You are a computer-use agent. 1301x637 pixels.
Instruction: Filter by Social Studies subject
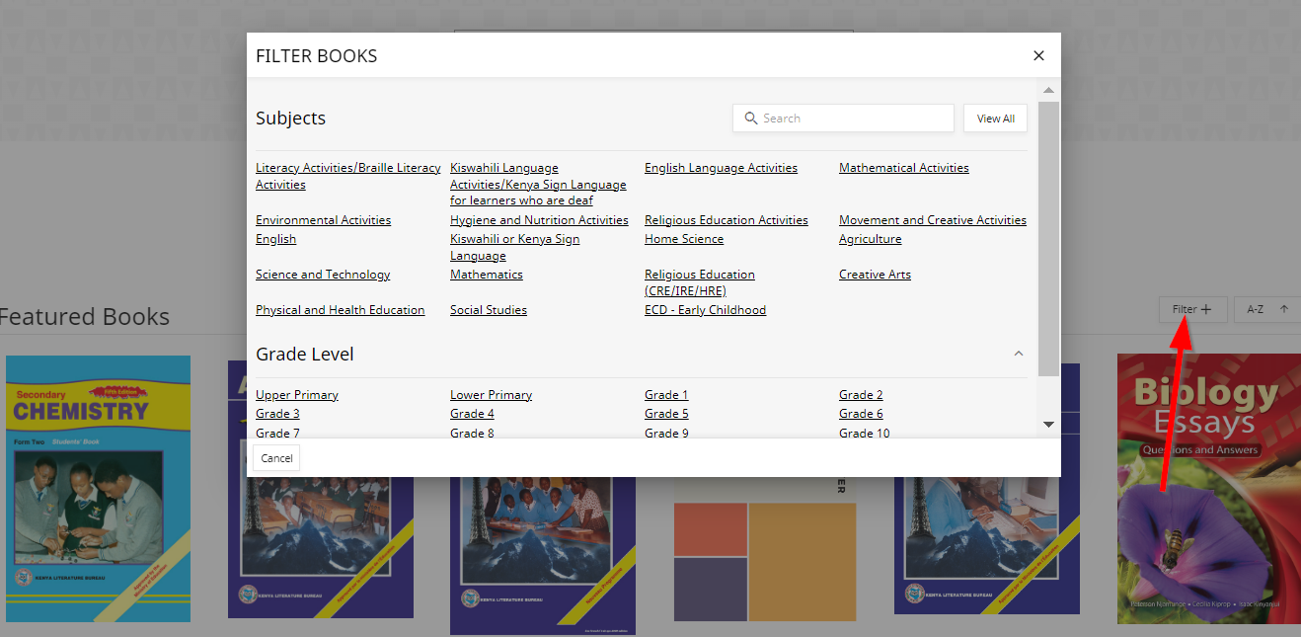click(489, 310)
